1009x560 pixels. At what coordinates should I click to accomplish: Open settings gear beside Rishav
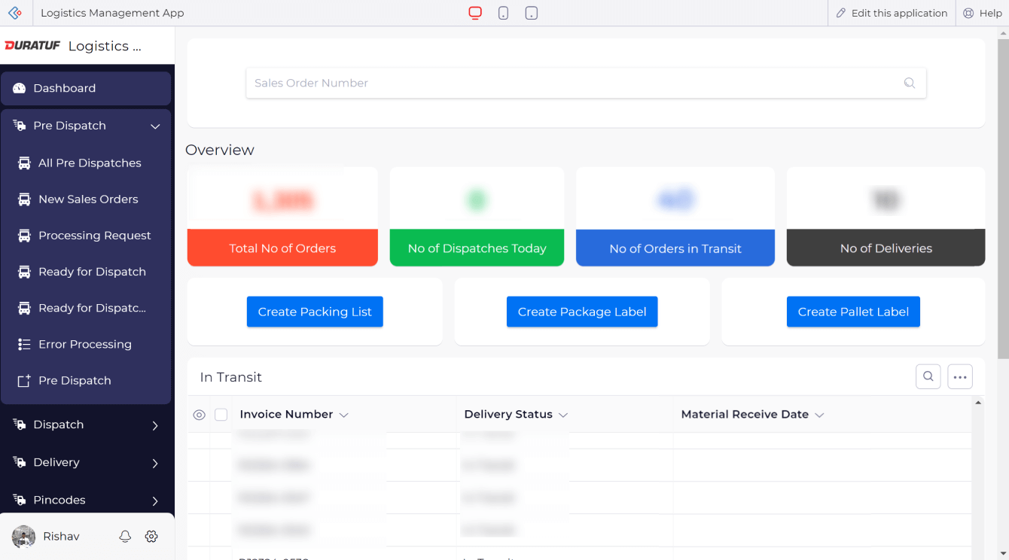[x=151, y=537]
